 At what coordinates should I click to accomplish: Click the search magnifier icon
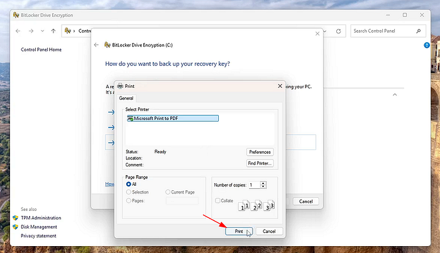pyautogui.click(x=419, y=31)
